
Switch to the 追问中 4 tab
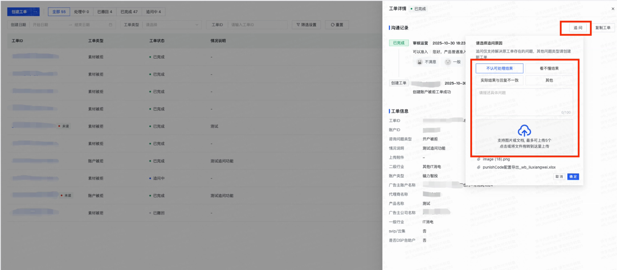pos(154,11)
